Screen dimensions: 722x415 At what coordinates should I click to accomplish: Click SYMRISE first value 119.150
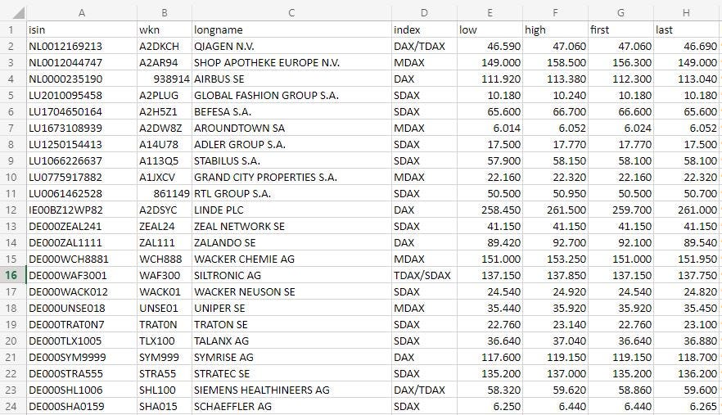coord(620,357)
